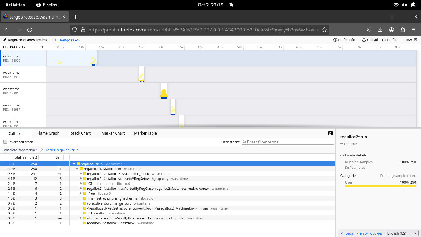Expand the PartedByRegClass Lru new row

pos(81,189)
